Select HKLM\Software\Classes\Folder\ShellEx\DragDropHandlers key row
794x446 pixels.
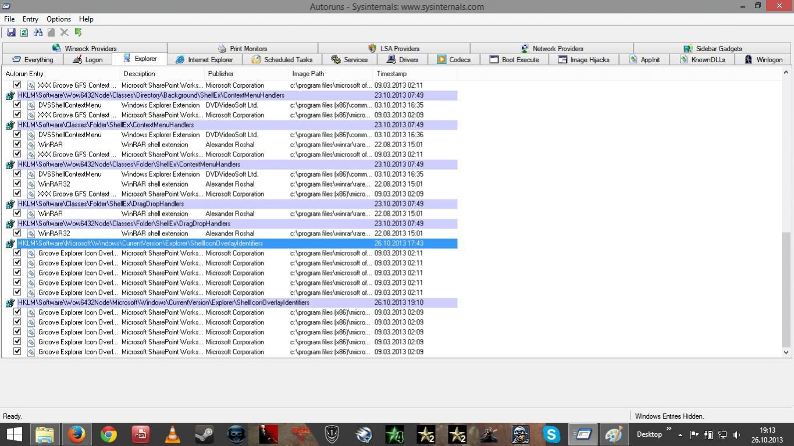pyautogui.click(x=231, y=204)
